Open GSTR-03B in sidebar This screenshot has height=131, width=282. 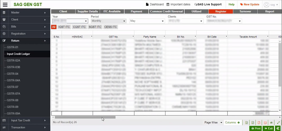point(14,67)
